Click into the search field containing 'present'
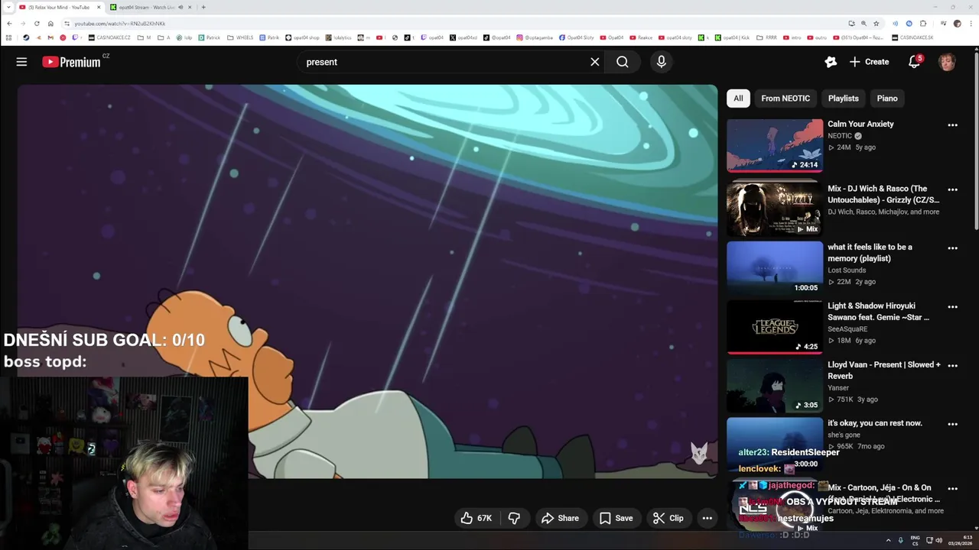Image resolution: width=979 pixels, height=550 pixels. click(444, 62)
